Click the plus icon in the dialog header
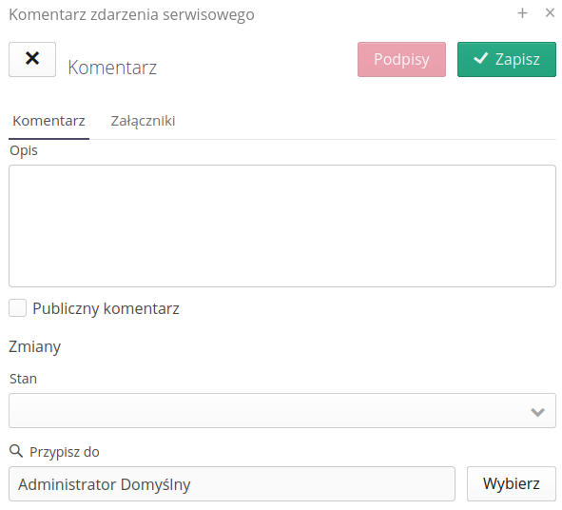The image size is (562, 510). click(x=522, y=13)
